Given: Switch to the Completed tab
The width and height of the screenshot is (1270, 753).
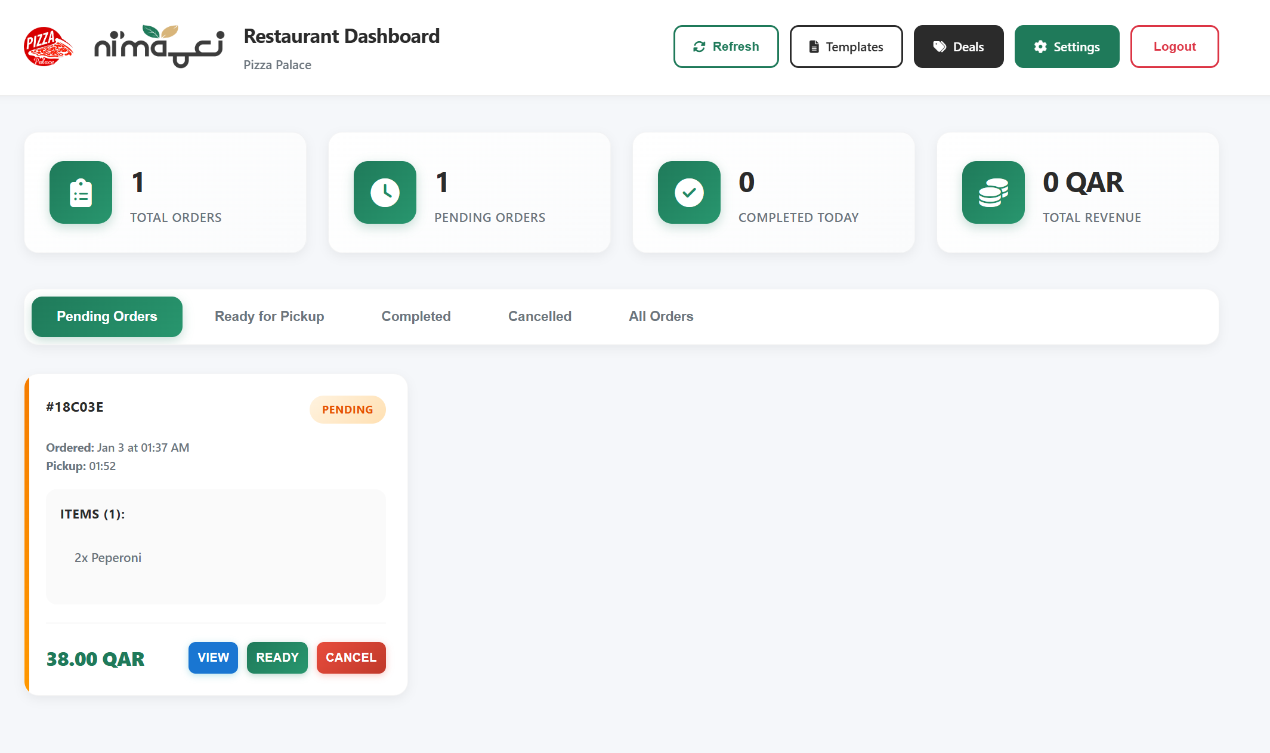Looking at the screenshot, I should pyautogui.click(x=416, y=316).
